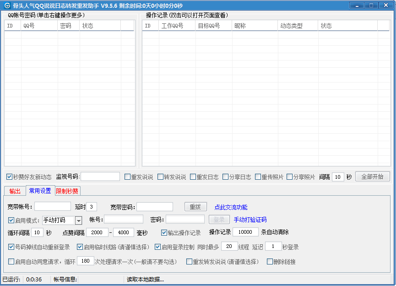Close the application window
This screenshot has height=286, width=396.
(x=385, y=5)
